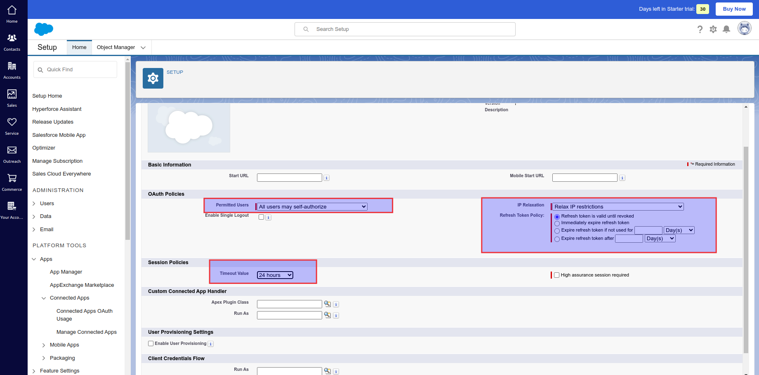Open the help question mark icon

[700, 29]
